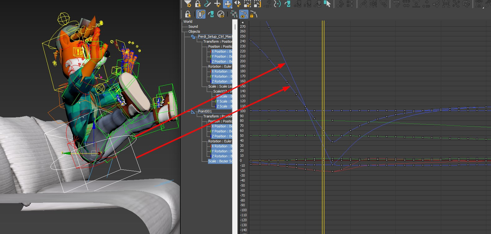The height and width of the screenshot is (234, 491).
Task: Select the Sound track in the tree
Action: pyautogui.click(x=193, y=26)
